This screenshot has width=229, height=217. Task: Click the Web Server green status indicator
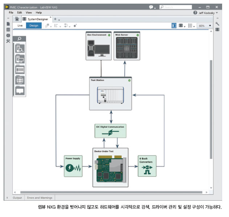click(138, 35)
